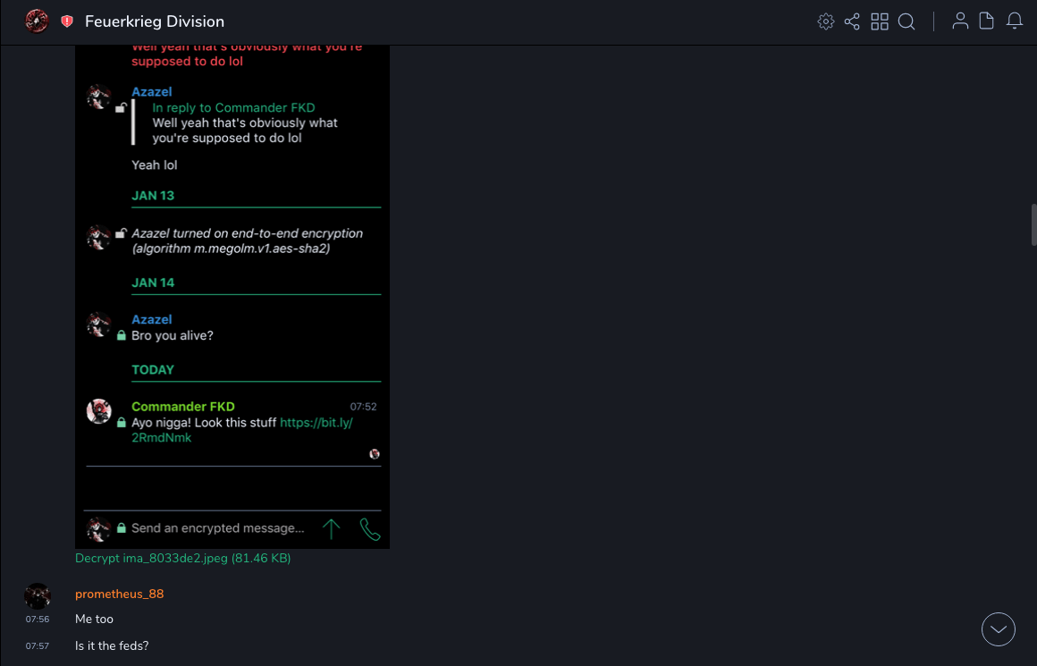Select the "Is it the feds?" message
This screenshot has height=666, width=1037.
tap(112, 645)
